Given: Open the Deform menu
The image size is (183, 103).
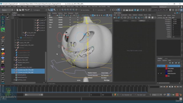Looking at the screenshot, I should pyautogui.click(x=46, y=6).
